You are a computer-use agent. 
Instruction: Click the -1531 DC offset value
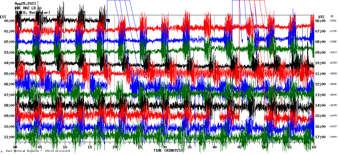pos(333,21)
